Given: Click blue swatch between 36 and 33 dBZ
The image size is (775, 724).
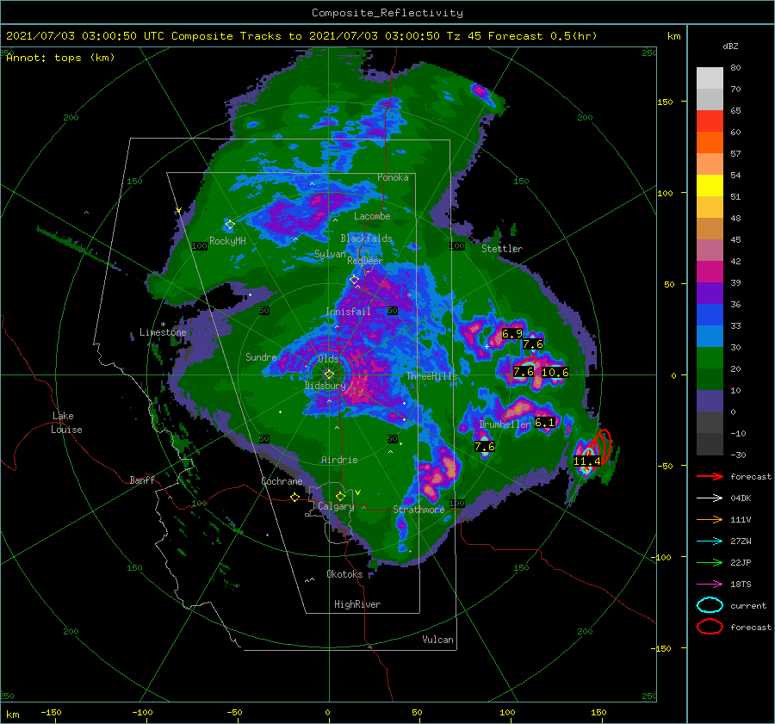Looking at the screenshot, I should click(x=710, y=315).
